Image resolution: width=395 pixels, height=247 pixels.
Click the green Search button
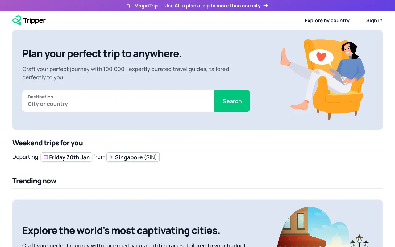(232, 101)
